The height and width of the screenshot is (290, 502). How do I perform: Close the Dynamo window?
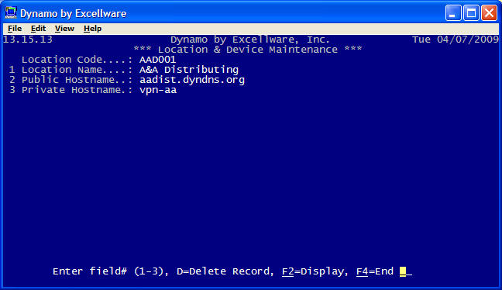(x=489, y=13)
